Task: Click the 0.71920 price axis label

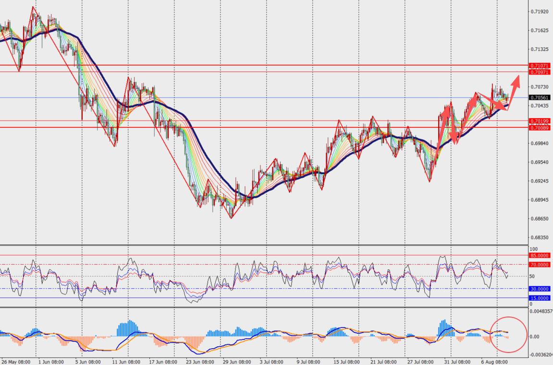Action: point(540,12)
